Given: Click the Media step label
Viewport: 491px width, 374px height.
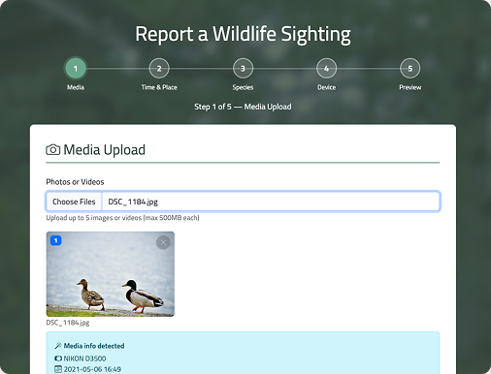Looking at the screenshot, I should (76, 87).
